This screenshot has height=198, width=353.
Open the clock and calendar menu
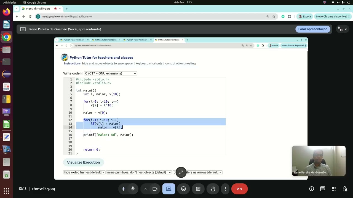[x=183, y=2]
